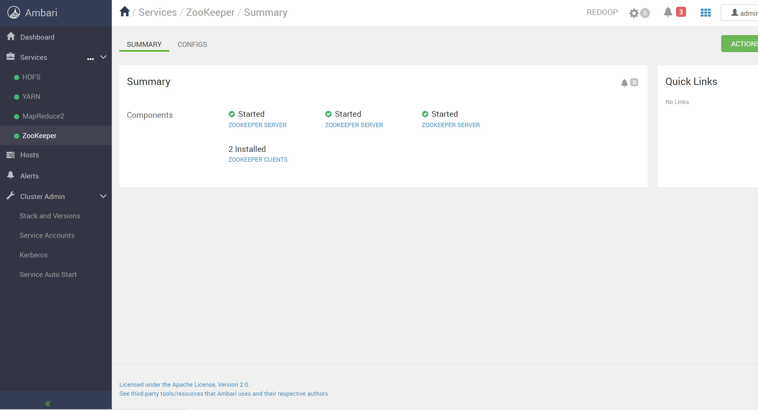Open first ZOOKEEPER SERVER link
This screenshot has height=410, width=758.
(x=257, y=125)
